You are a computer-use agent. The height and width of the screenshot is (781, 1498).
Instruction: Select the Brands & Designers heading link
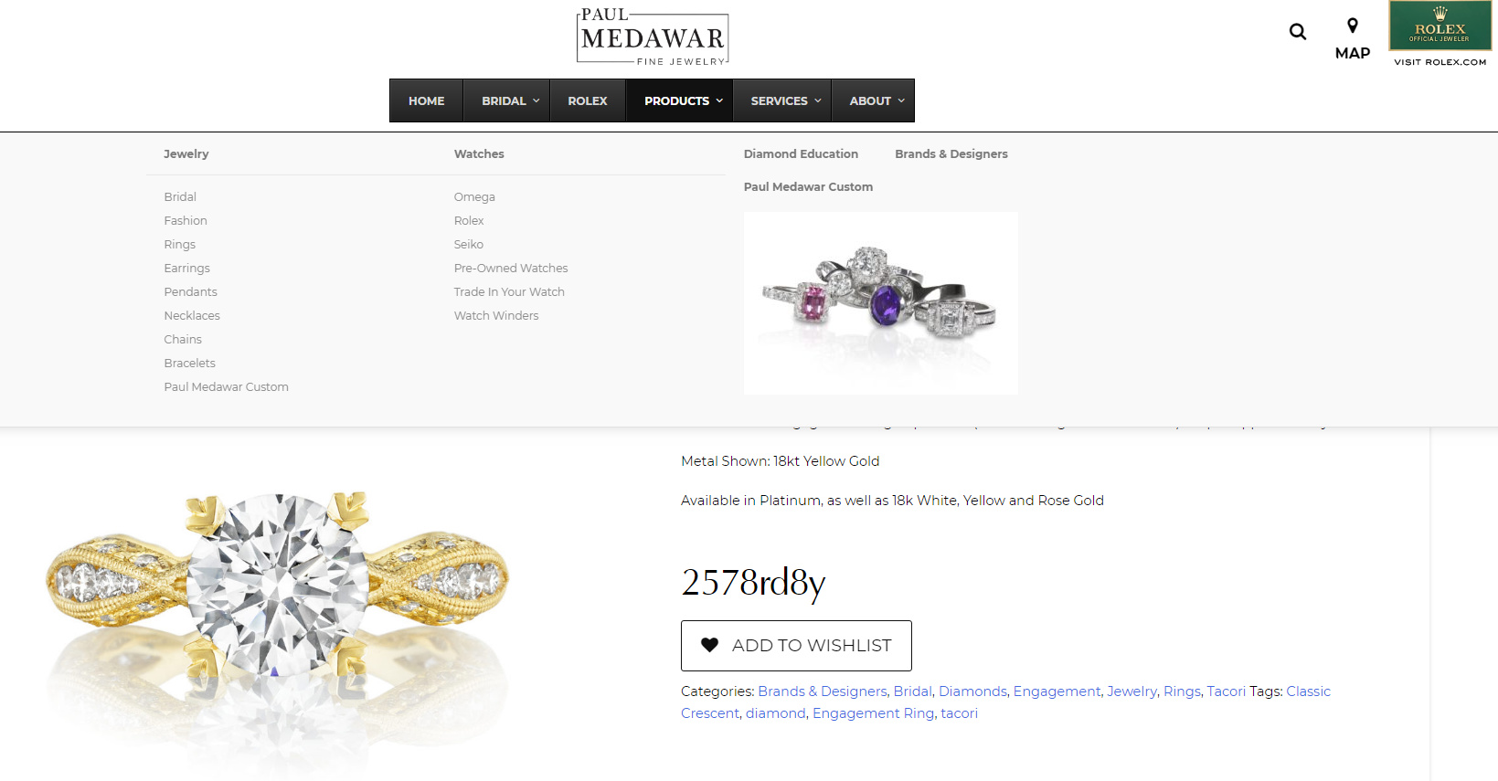click(951, 153)
